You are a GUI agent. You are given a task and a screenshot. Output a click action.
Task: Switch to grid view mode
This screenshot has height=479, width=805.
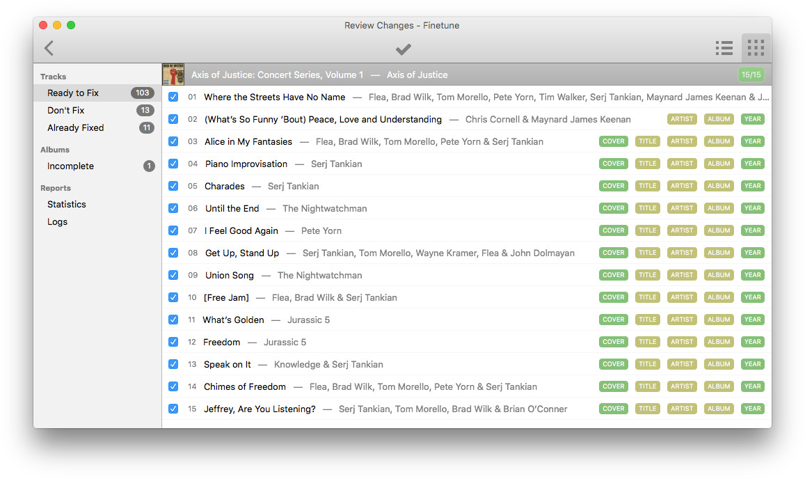pos(756,48)
